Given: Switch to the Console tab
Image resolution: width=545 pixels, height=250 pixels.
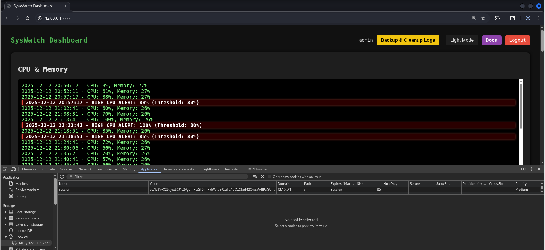Looking at the screenshot, I should tap(48, 169).
